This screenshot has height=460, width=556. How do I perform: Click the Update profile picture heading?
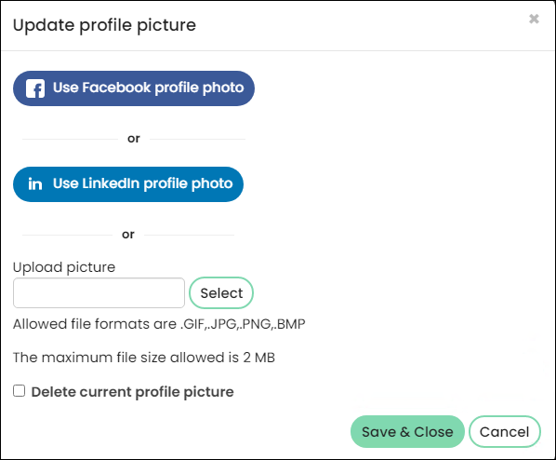[104, 25]
